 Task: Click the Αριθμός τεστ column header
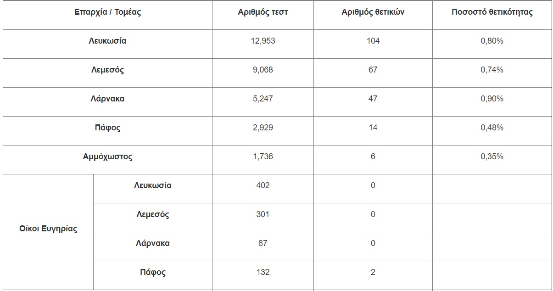coord(263,12)
